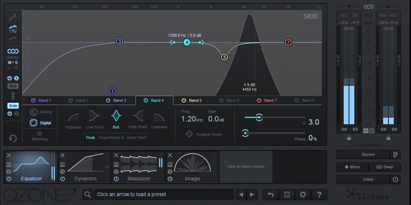The image size is (411, 205).
Task: Toggle the Maximizer module power button
Action: (x=116, y=179)
